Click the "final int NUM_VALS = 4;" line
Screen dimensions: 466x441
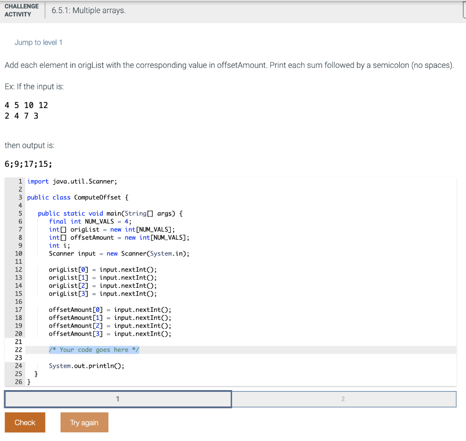90,221
